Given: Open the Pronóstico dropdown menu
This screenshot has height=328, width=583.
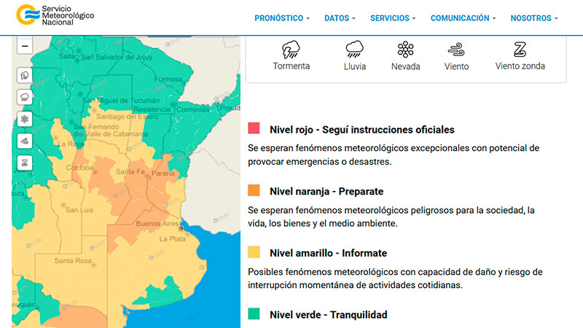Looking at the screenshot, I should click(282, 18).
